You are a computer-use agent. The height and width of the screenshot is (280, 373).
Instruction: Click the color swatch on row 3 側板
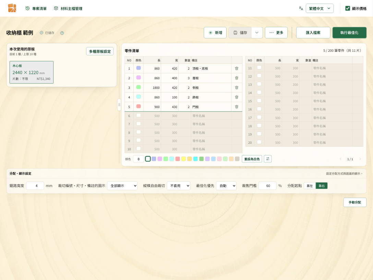click(139, 87)
